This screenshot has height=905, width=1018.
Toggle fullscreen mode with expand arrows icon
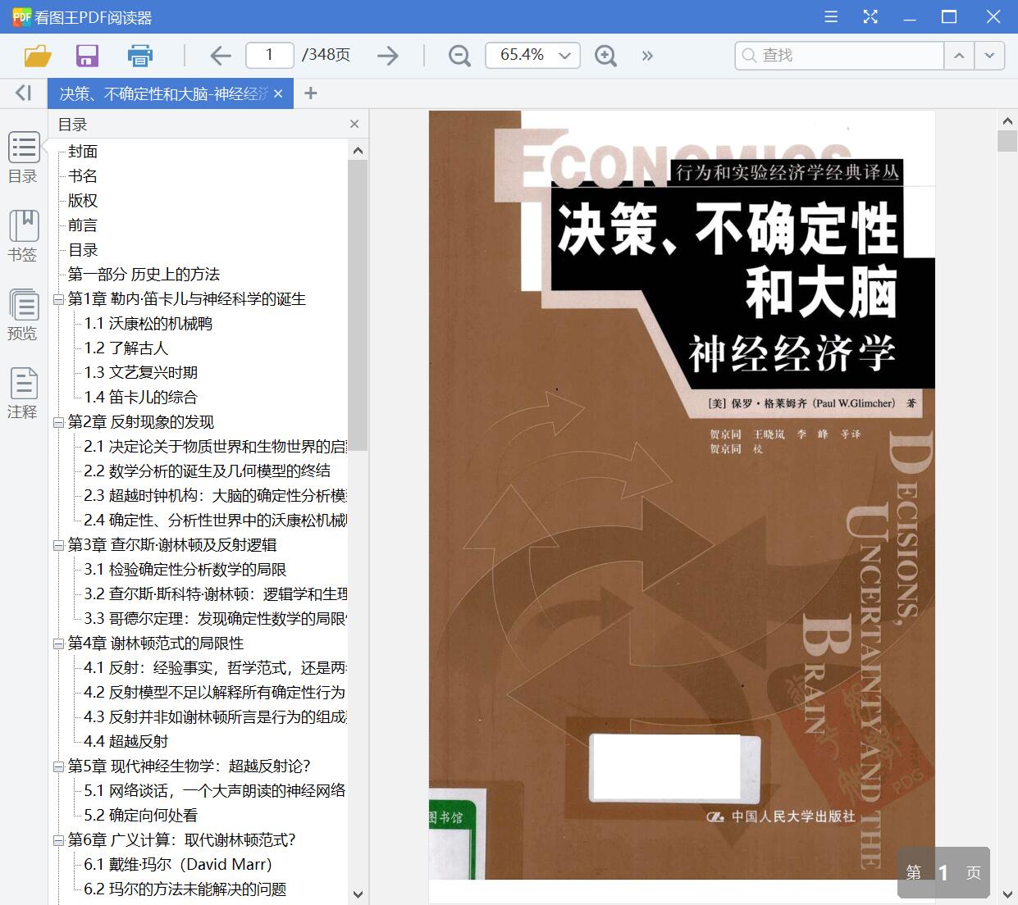(x=870, y=16)
